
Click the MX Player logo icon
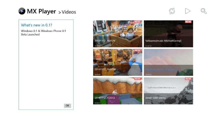(22, 11)
